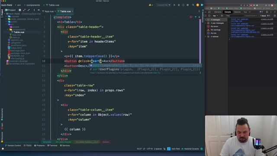Click the DevTools live expression eye icon
The height and width of the screenshot is (156, 277).
222,16
